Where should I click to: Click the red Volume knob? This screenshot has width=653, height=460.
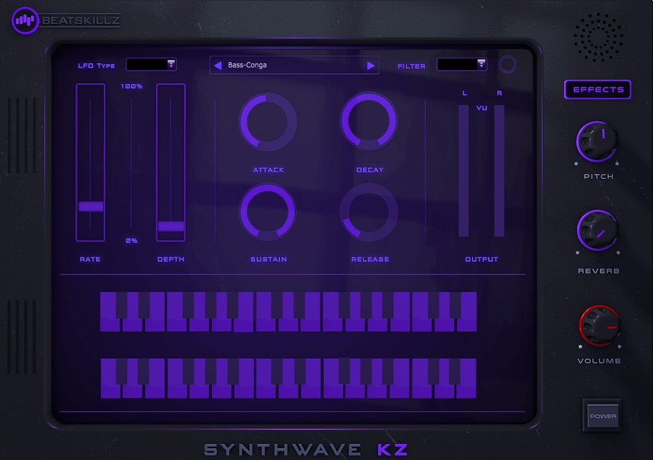pos(599,326)
